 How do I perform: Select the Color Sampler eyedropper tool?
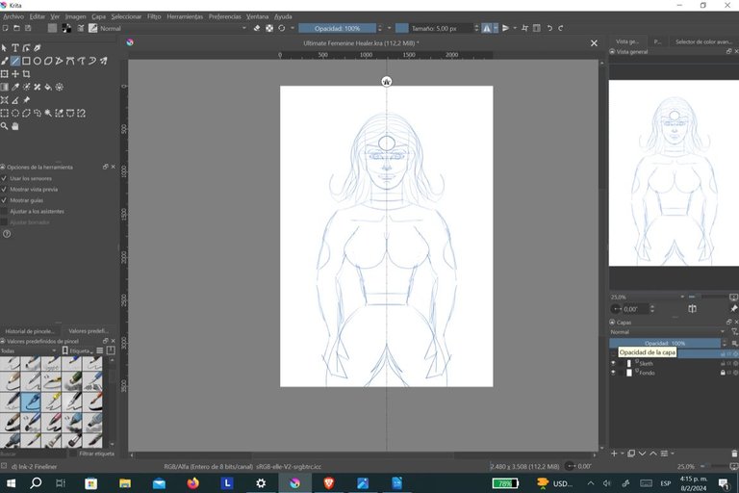coord(15,88)
